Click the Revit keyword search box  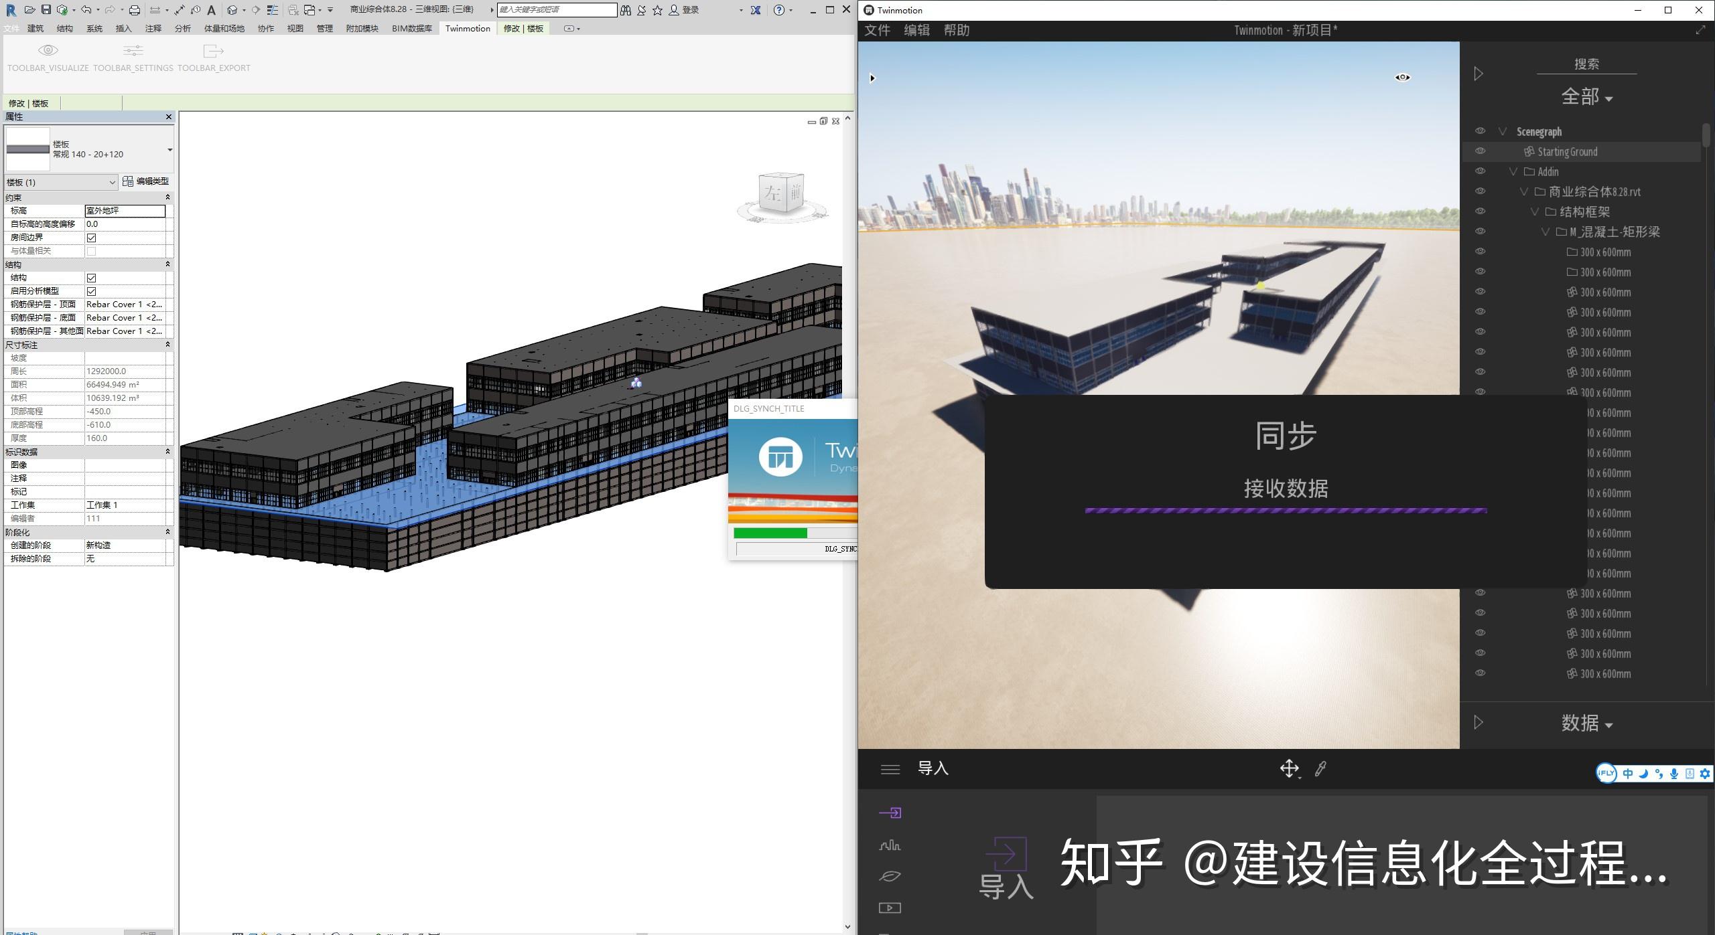click(557, 9)
